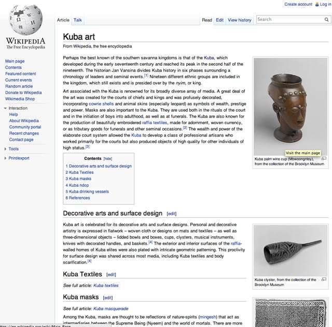Open Wikimedia Shop link
Image resolution: width=332 pixels, height=327 pixels.
click(20, 99)
